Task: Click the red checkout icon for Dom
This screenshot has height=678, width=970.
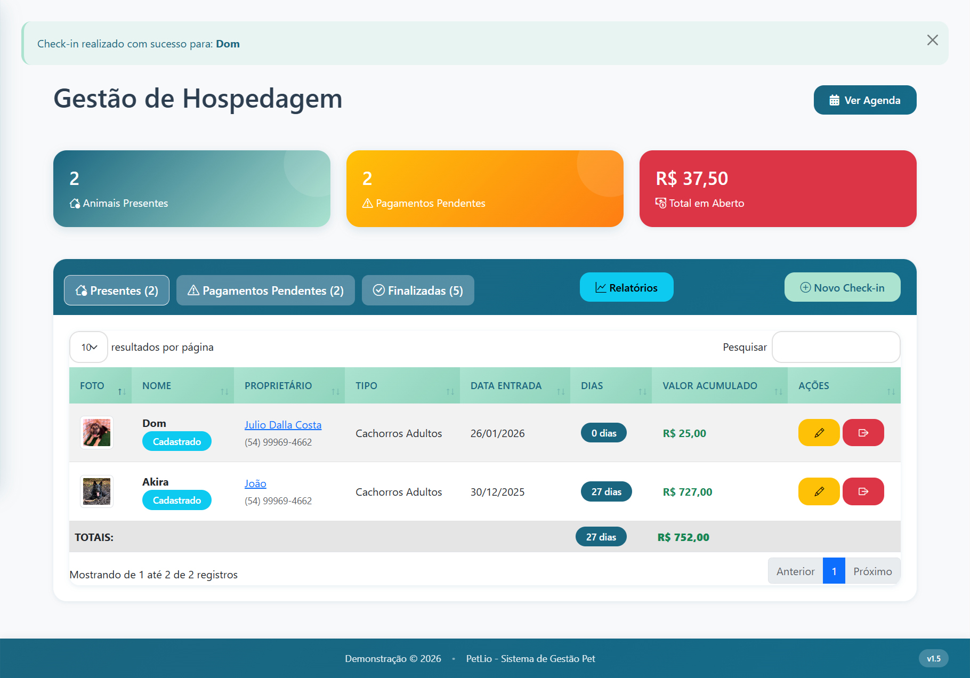Action: point(863,433)
